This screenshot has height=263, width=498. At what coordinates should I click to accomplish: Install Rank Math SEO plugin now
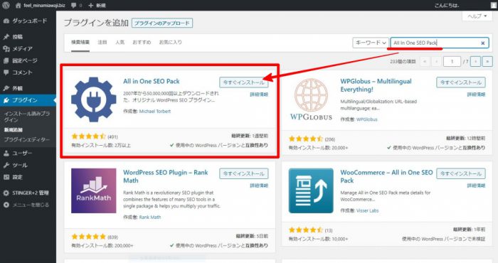pos(243,174)
